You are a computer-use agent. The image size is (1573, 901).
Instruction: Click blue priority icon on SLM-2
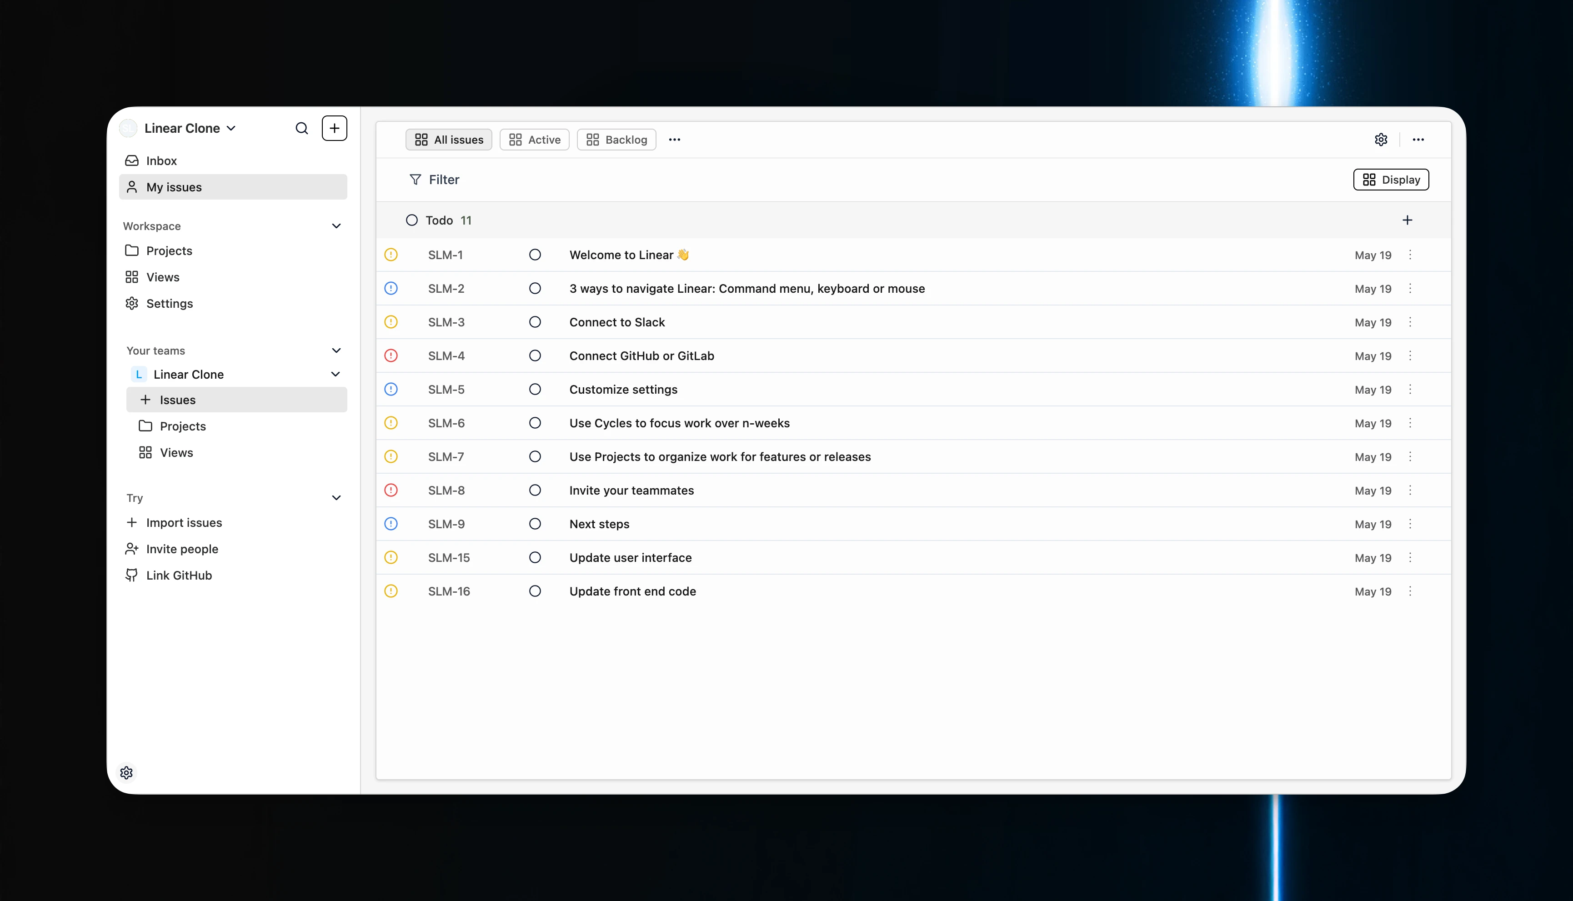tap(391, 288)
